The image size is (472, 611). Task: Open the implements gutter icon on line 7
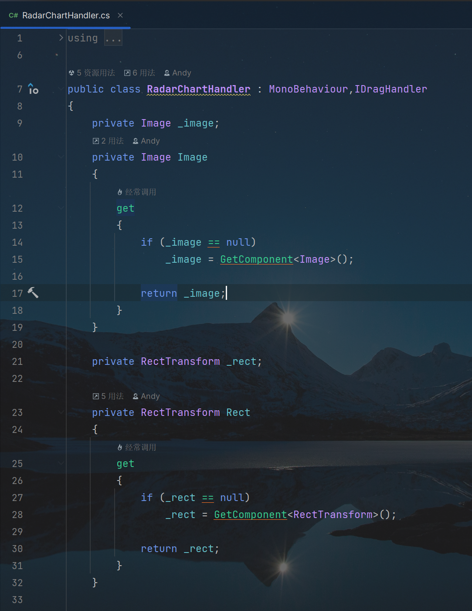tap(33, 89)
